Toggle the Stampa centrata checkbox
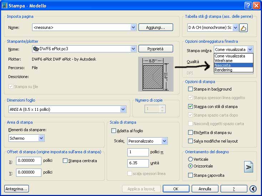 65,161
